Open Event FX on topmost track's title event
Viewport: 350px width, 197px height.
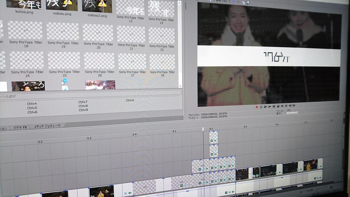click(x=215, y=141)
